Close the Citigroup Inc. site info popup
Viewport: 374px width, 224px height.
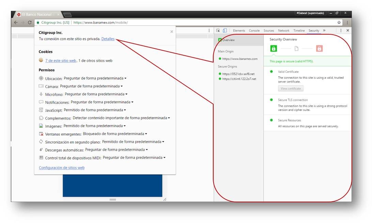click(x=171, y=32)
